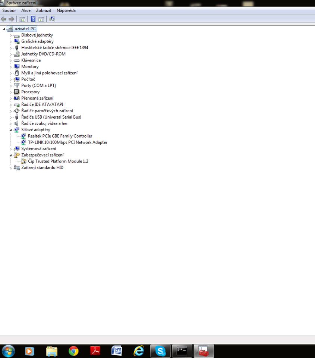The image size is (315, 358).
Task: Select the Přenosná zařízení label
Action: click(x=37, y=98)
